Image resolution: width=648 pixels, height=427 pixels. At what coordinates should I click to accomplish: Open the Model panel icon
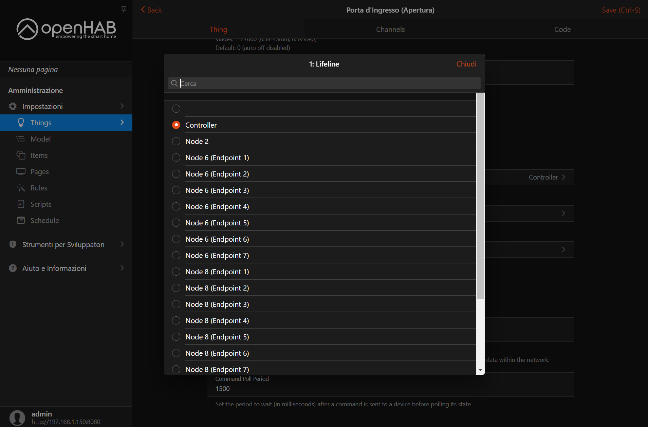tap(21, 139)
